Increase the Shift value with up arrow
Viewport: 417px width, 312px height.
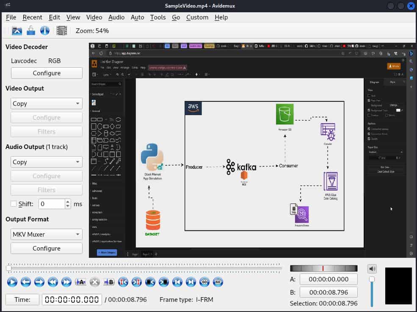point(68,202)
